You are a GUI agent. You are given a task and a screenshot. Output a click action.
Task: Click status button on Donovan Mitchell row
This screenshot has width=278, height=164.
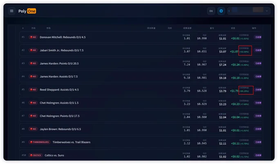[x=258, y=37]
